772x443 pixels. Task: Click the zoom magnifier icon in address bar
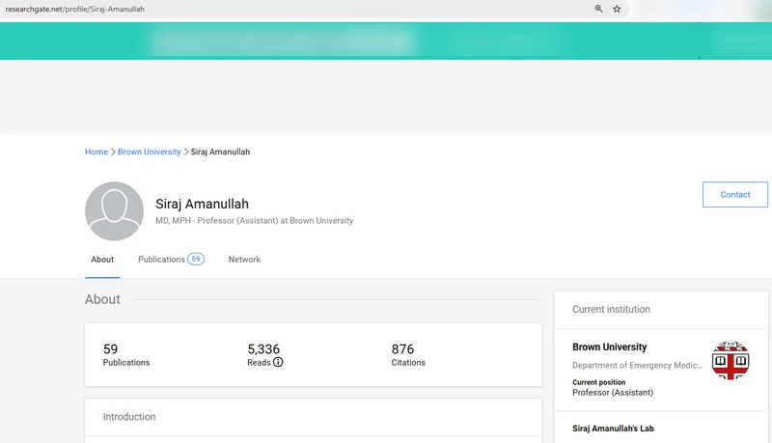(x=598, y=9)
